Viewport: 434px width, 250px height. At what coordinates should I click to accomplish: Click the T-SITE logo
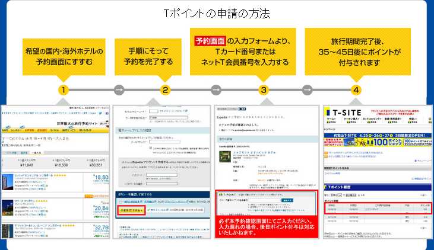coord(344,113)
